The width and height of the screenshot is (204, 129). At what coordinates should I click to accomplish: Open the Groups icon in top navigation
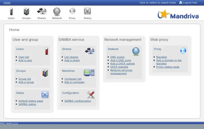click(x=27, y=11)
